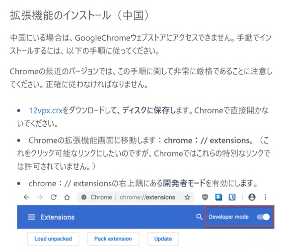Click the heading 拡張機能のインストール（中国）
This screenshot has width=282, height=250.
coord(80,15)
